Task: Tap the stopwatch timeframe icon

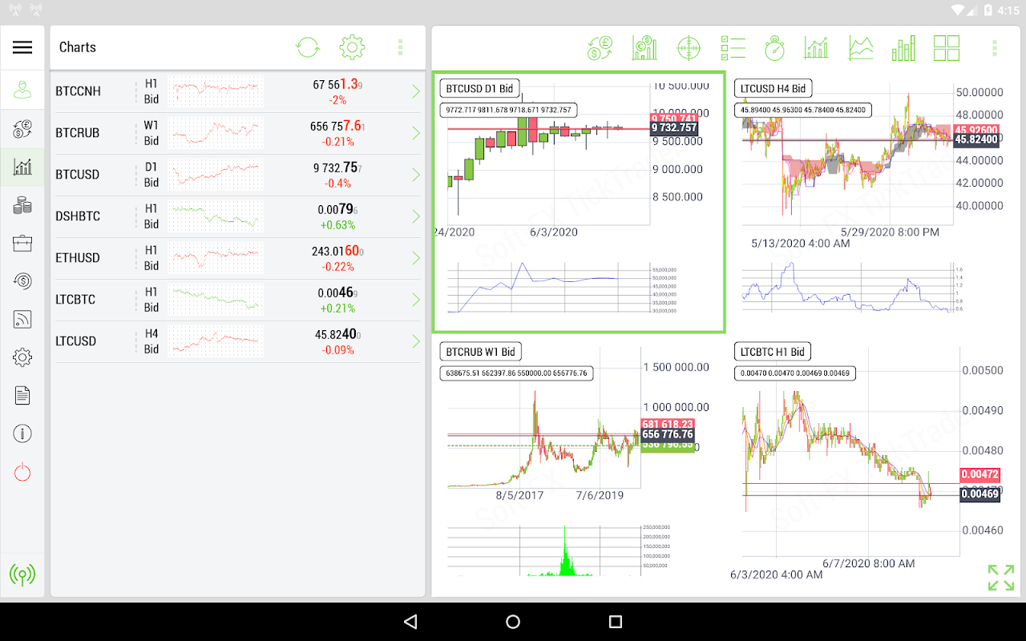Action: tap(774, 47)
